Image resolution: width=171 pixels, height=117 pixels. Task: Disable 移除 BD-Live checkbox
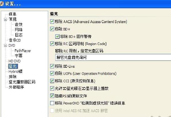52,66
